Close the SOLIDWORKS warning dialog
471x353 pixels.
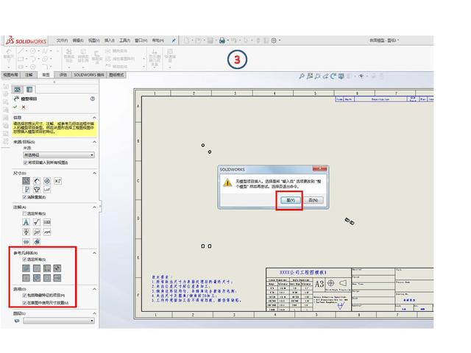320,168
